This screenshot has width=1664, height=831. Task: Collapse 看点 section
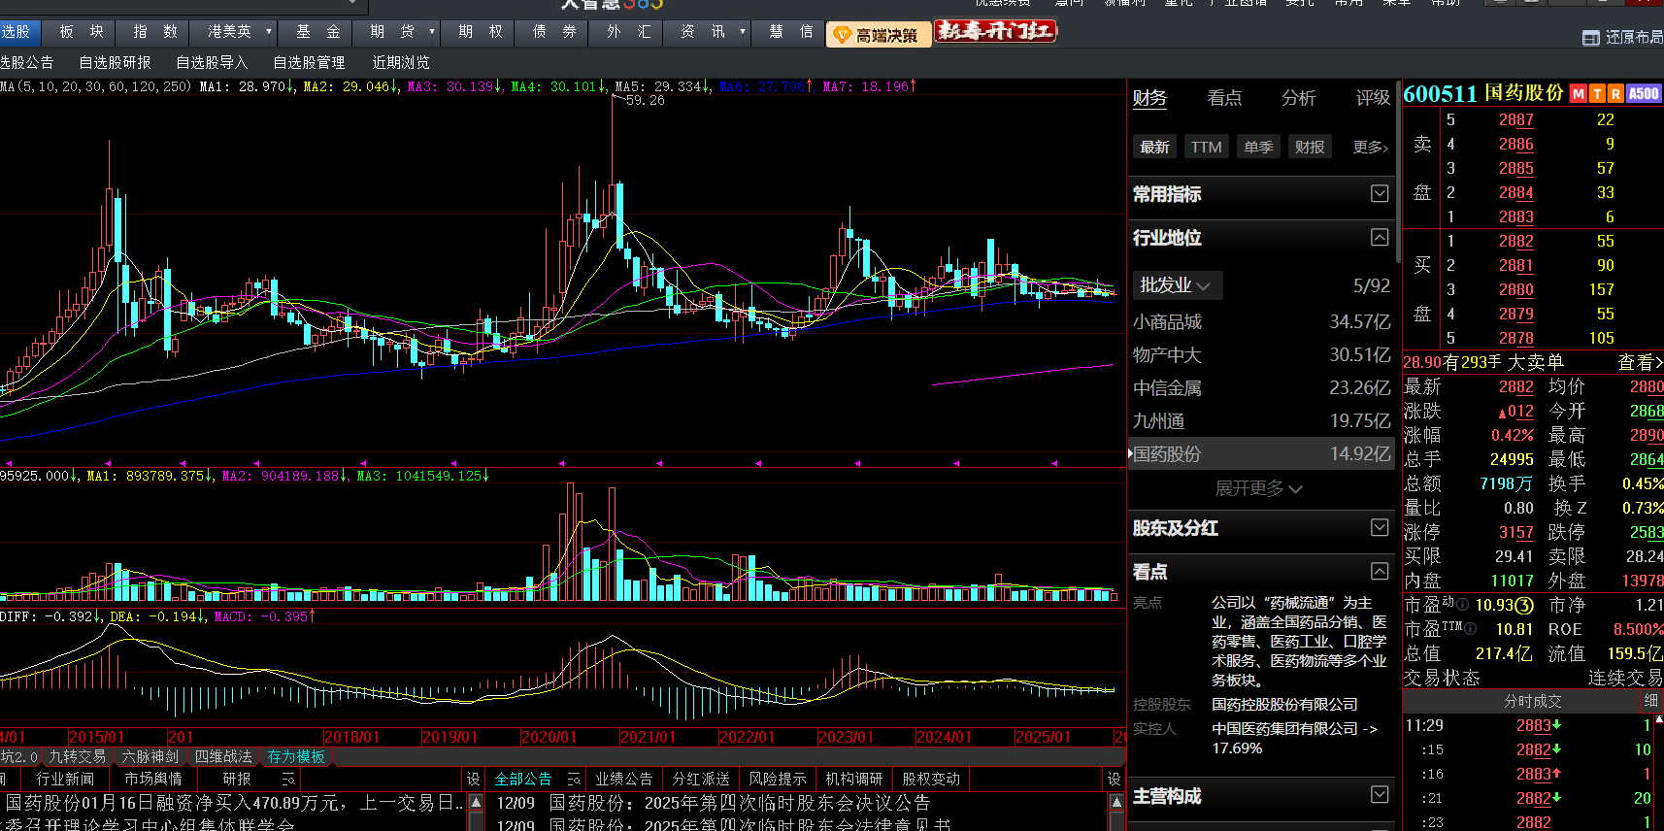point(1380,571)
